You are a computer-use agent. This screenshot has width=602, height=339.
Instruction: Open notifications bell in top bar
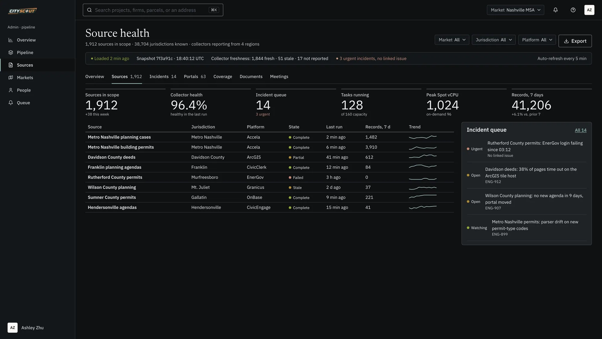(556, 10)
